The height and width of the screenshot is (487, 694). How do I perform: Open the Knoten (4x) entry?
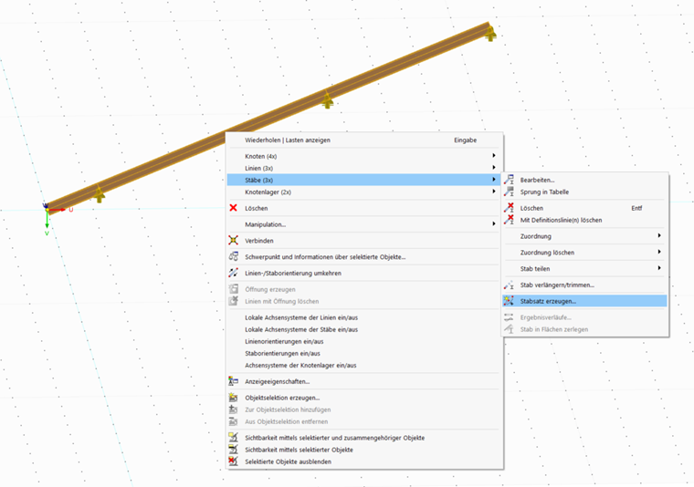tap(364, 156)
